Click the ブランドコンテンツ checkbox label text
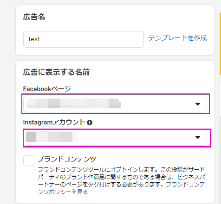Image resolution: width=221 pixels, height=204 pixels. click(67, 159)
